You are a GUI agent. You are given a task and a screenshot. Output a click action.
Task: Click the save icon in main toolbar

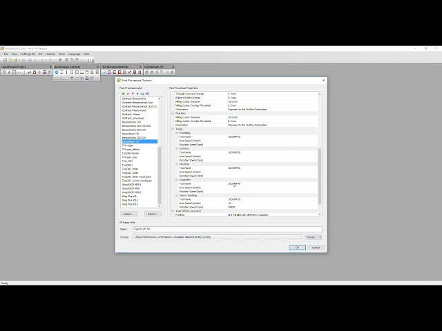point(23,60)
